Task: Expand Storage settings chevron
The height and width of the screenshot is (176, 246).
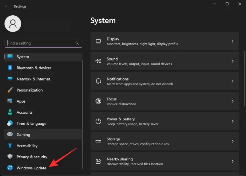Action: (x=232, y=141)
